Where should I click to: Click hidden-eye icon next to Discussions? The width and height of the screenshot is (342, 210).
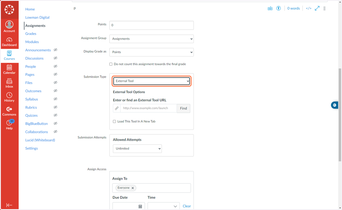56,58
